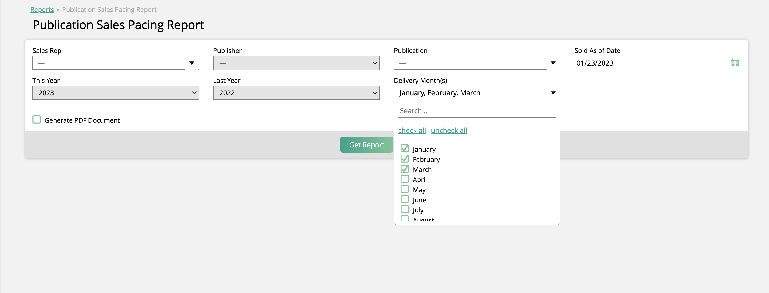Open the Publisher dropdown

tap(296, 63)
